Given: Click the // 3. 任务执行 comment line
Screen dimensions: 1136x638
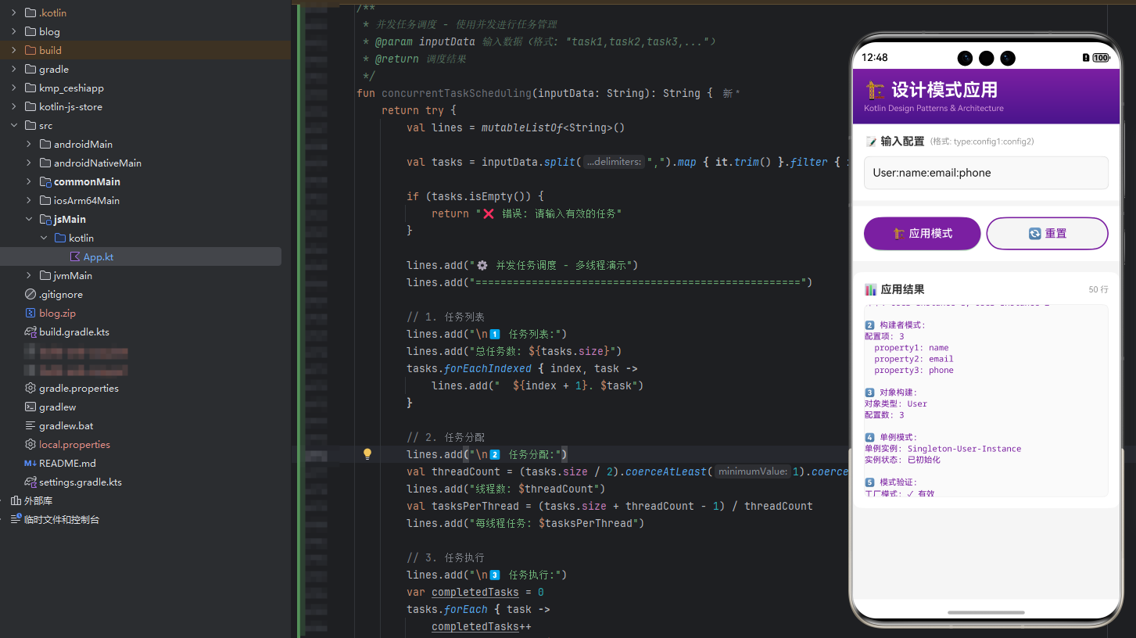Looking at the screenshot, I should coord(446,557).
